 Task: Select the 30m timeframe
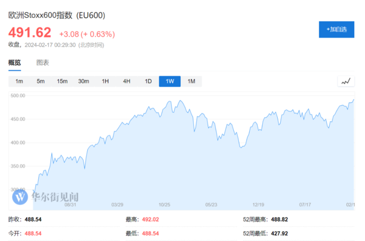[84, 81]
